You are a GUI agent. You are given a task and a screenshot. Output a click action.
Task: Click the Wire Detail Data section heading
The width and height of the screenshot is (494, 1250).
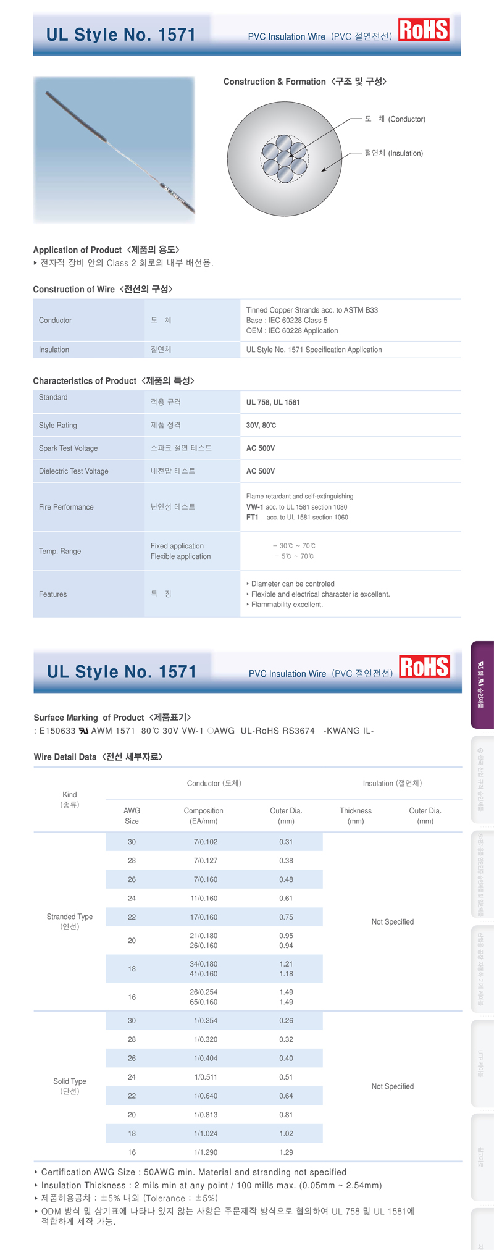98,757
